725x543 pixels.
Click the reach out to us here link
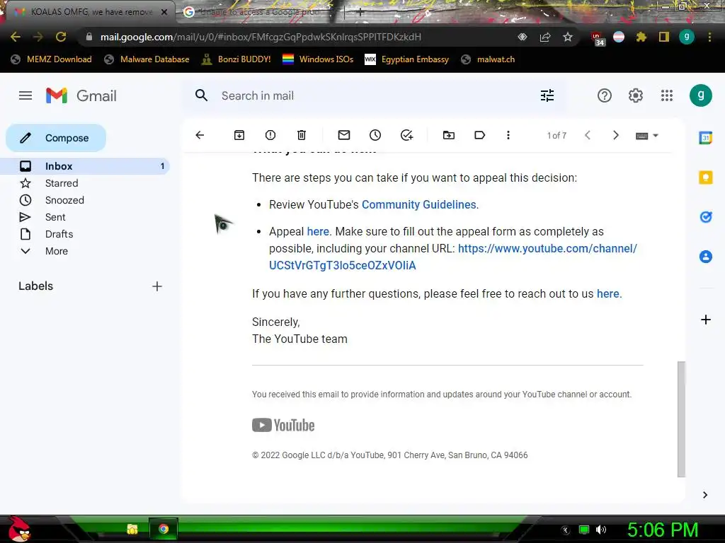(x=607, y=294)
